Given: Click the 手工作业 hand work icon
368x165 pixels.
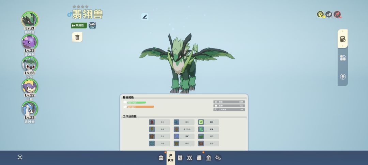Looking at the screenshot, I should (x=177, y=129).
